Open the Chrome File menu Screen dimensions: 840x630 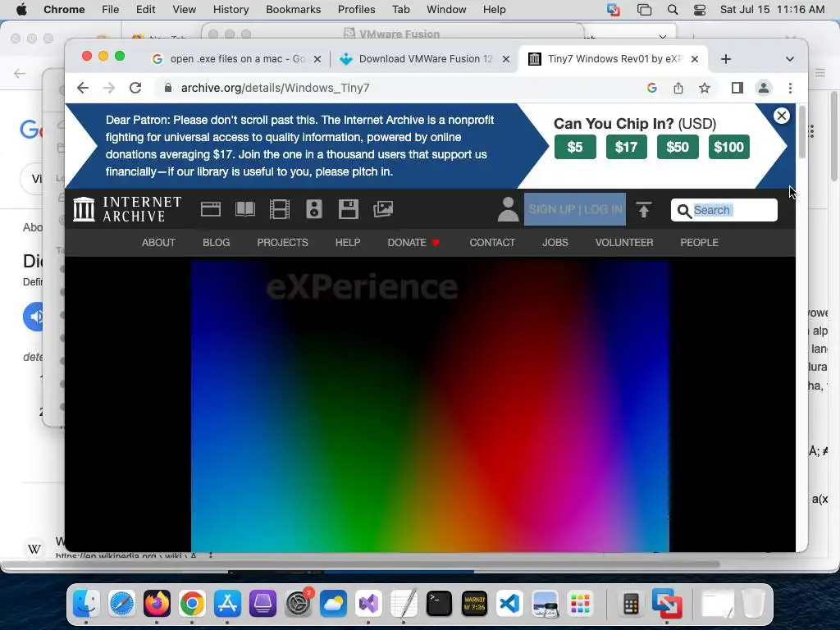point(111,10)
